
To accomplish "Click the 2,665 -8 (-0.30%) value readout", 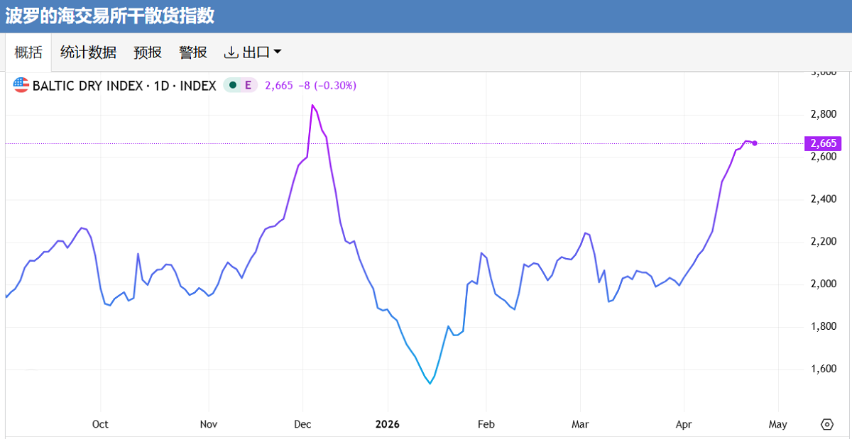I will pos(310,86).
